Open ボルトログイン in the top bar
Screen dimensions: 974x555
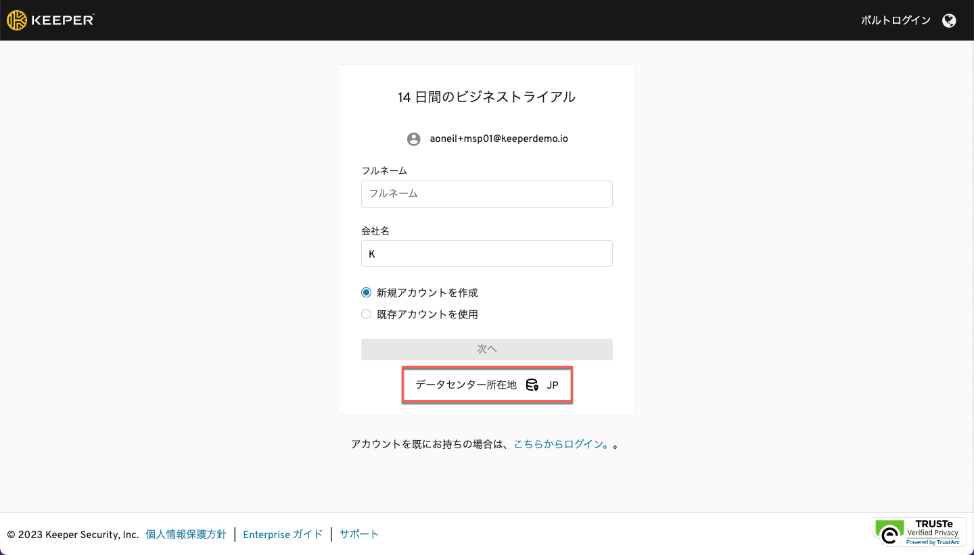point(896,20)
